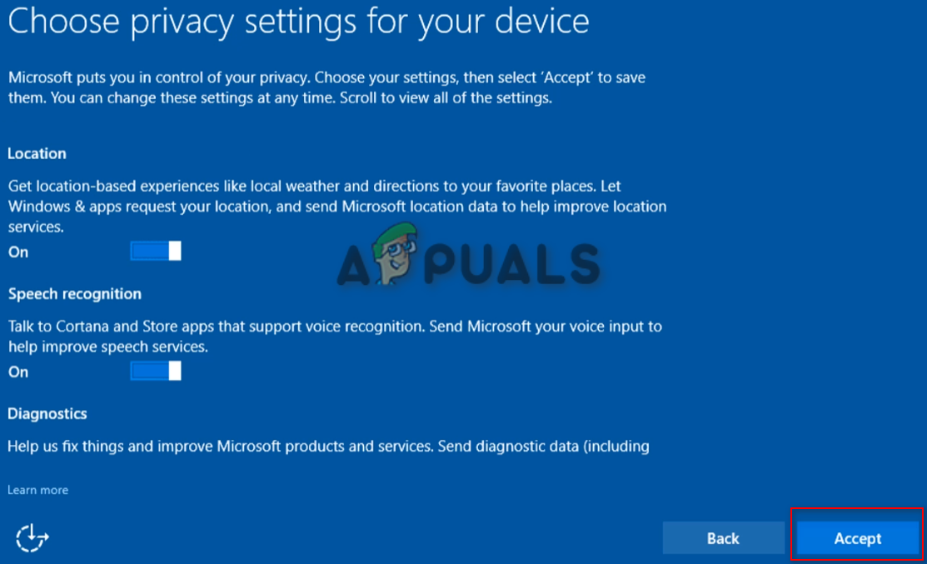The width and height of the screenshot is (927, 564).
Task: Click the dashed clock icon in bottom-left corner
Action: pos(32,538)
